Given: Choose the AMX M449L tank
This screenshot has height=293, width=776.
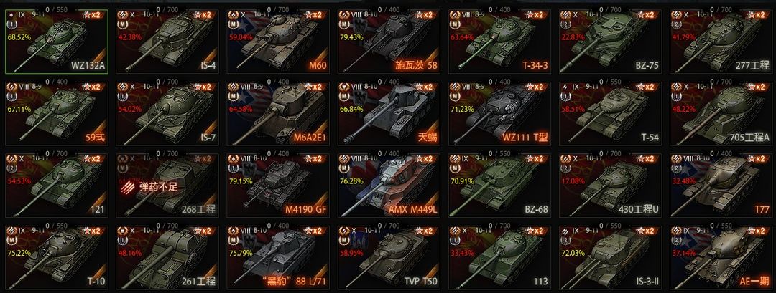Looking at the screenshot, I should click(389, 186).
